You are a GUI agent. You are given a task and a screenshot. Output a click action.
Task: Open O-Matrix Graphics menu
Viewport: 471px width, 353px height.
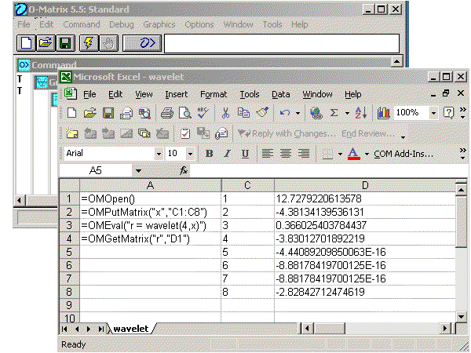[159, 24]
